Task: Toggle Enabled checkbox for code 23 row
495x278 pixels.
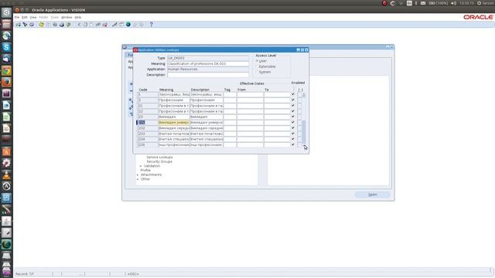Action: pyautogui.click(x=292, y=117)
